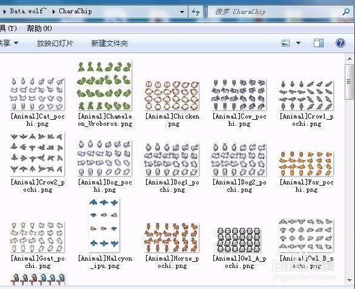Click the file name [Animal]Owl_A_pochi.png
Viewport: 355px width, 289px height.
[x=239, y=262]
